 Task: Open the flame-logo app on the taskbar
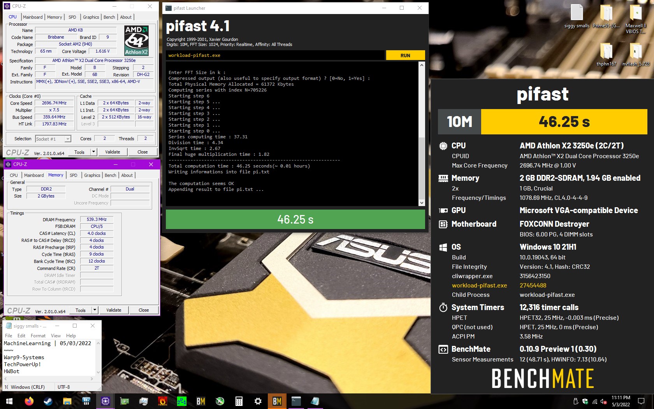(163, 401)
